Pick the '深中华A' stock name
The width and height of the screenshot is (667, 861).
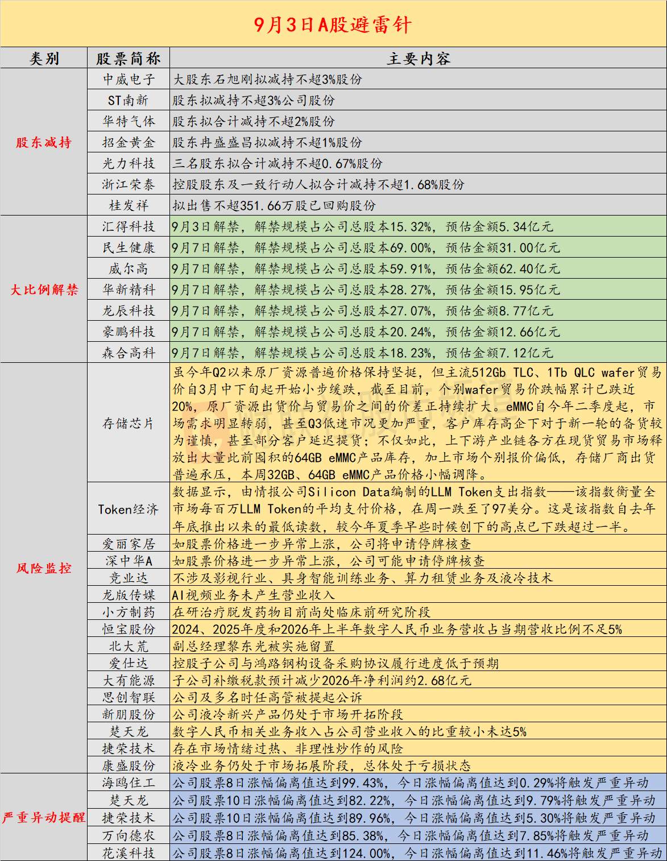(x=129, y=561)
